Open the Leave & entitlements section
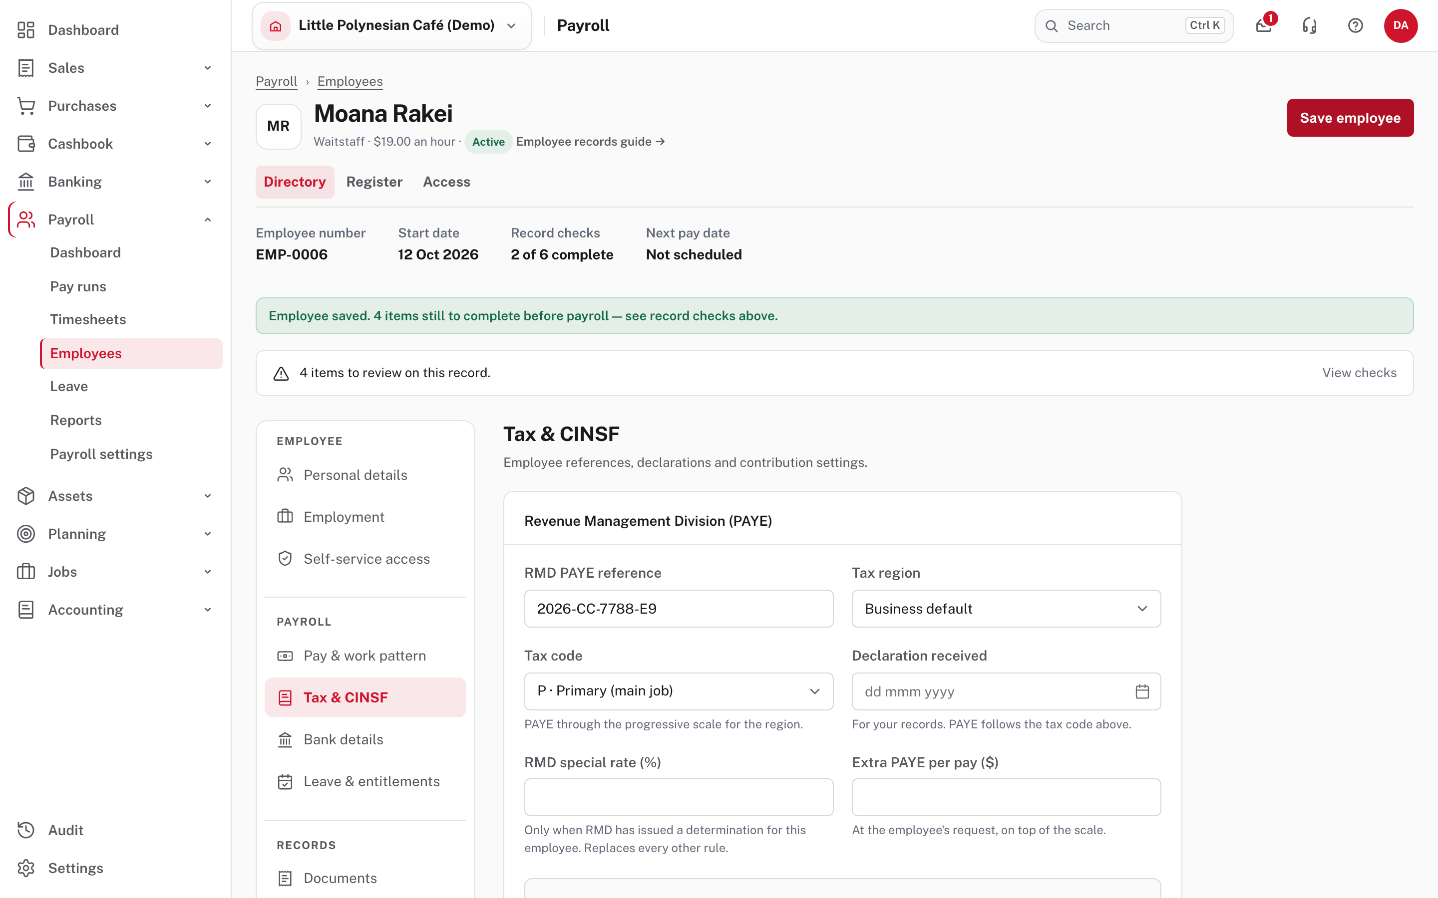Screen dimensions: 1438x898 [365, 782]
